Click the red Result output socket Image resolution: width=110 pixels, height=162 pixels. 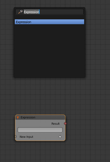(x=65, y=124)
